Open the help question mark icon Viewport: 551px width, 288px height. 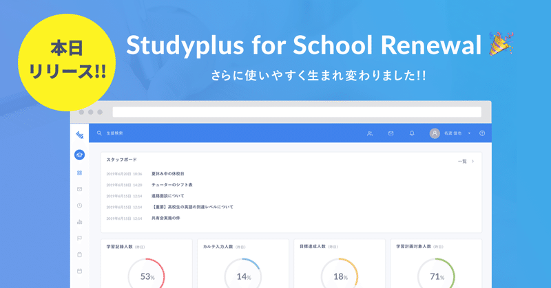click(482, 133)
